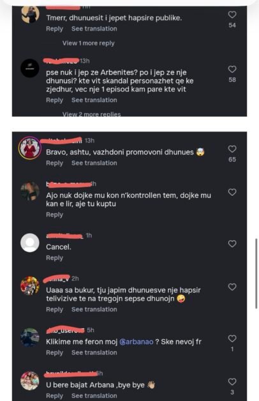
Task: Open profile picture of woman in red dress
Action: 30,148
